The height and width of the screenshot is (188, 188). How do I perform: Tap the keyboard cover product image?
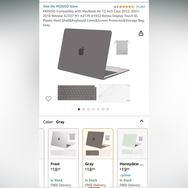[77, 93]
